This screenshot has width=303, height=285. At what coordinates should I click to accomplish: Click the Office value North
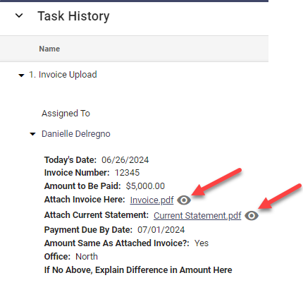(87, 257)
